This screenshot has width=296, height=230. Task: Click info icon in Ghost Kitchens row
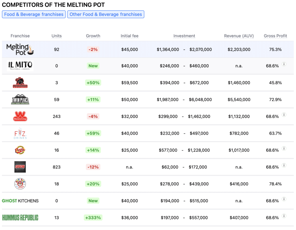[284, 199]
